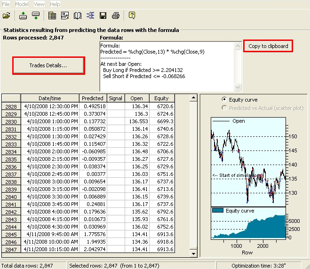The image size is (310, 269).
Task: Click the Date/time column header
Action: (x=50, y=98)
